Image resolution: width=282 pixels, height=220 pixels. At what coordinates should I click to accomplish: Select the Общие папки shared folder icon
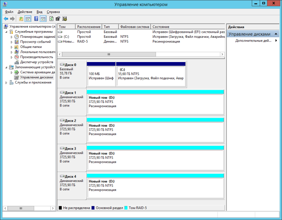17,47
